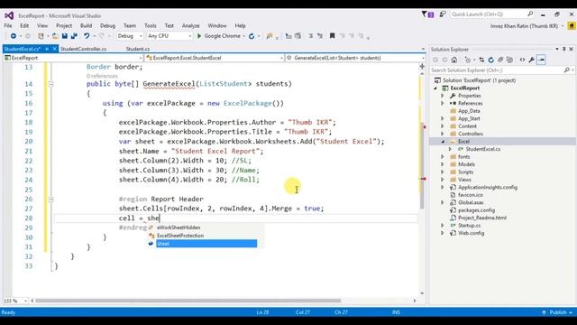Click the Search Solution Explorer field
The width and height of the screenshot is (577, 325).
click(502, 70)
